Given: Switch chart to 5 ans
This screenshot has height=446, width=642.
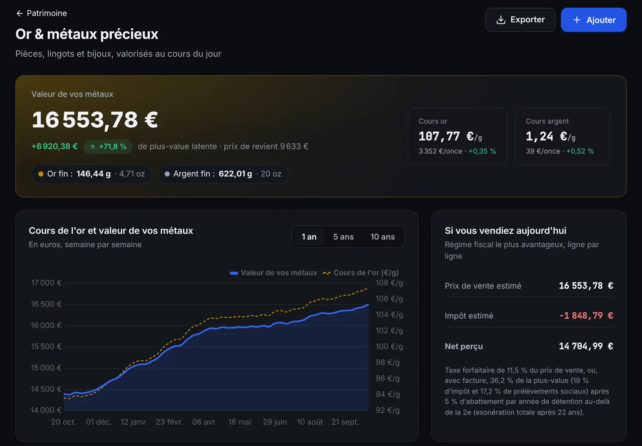Looking at the screenshot, I should click(343, 237).
